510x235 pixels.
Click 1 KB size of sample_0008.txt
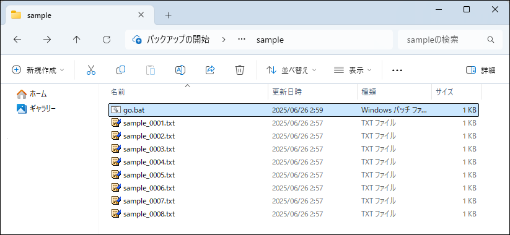click(x=469, y=214)
